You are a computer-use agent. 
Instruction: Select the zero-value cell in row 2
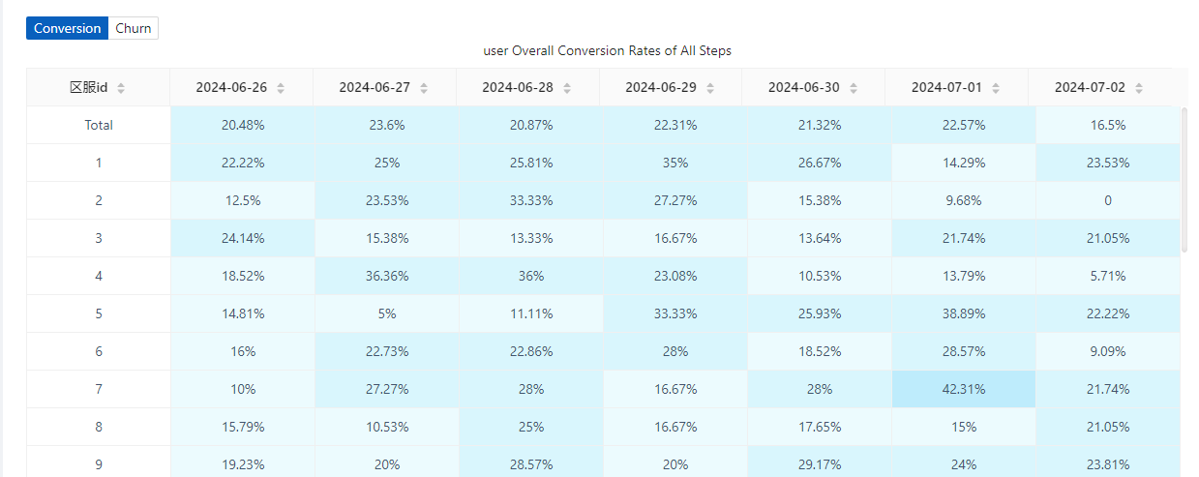coord(1108,200)
